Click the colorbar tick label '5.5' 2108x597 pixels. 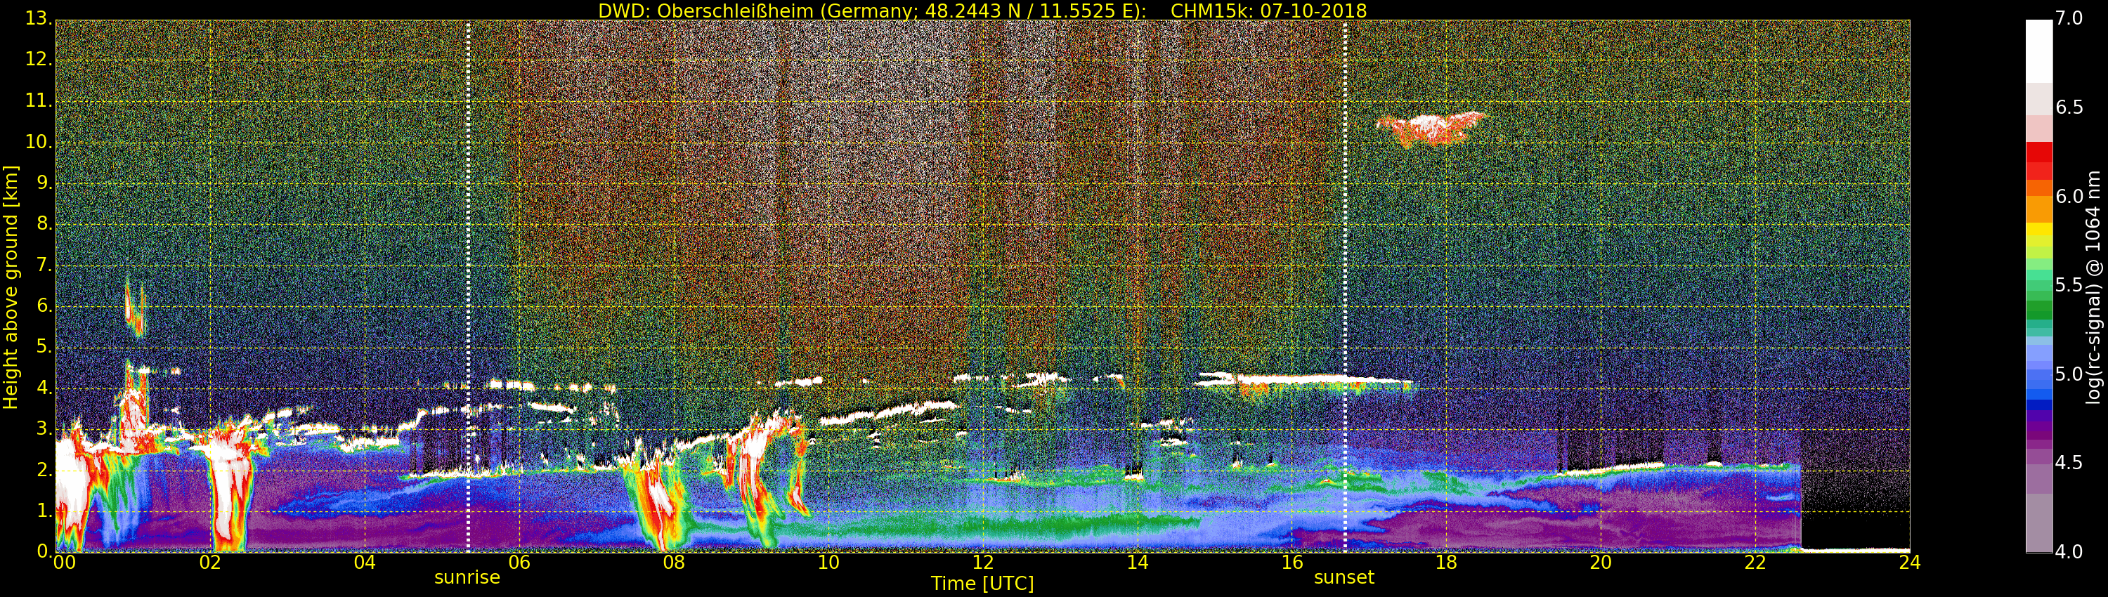pyautogui.click(x=2069, y=284)
